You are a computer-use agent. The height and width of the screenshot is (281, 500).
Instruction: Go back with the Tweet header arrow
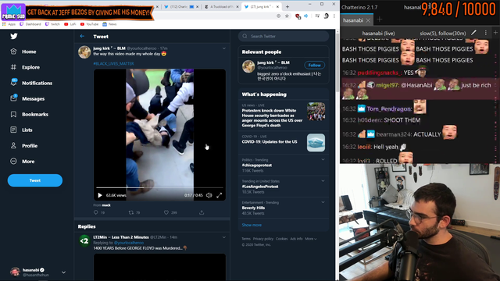click(x=82, y=37)
